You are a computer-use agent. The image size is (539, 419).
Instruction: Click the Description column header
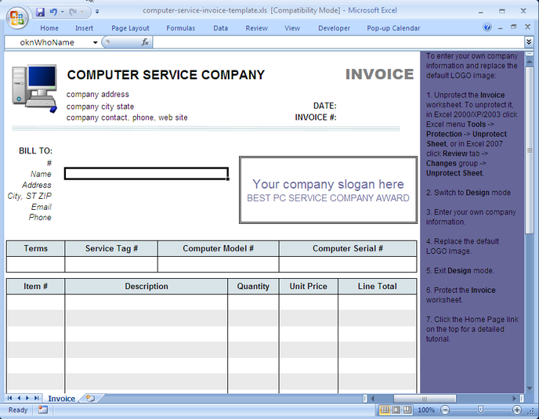[147, 287]
